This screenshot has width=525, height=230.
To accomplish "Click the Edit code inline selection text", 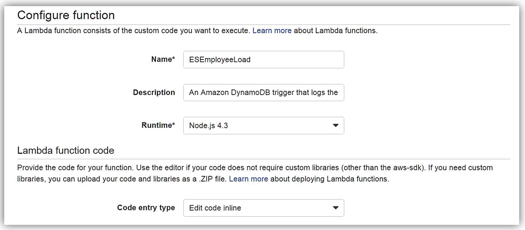I will pyautogui.click(x=215, y=208).
